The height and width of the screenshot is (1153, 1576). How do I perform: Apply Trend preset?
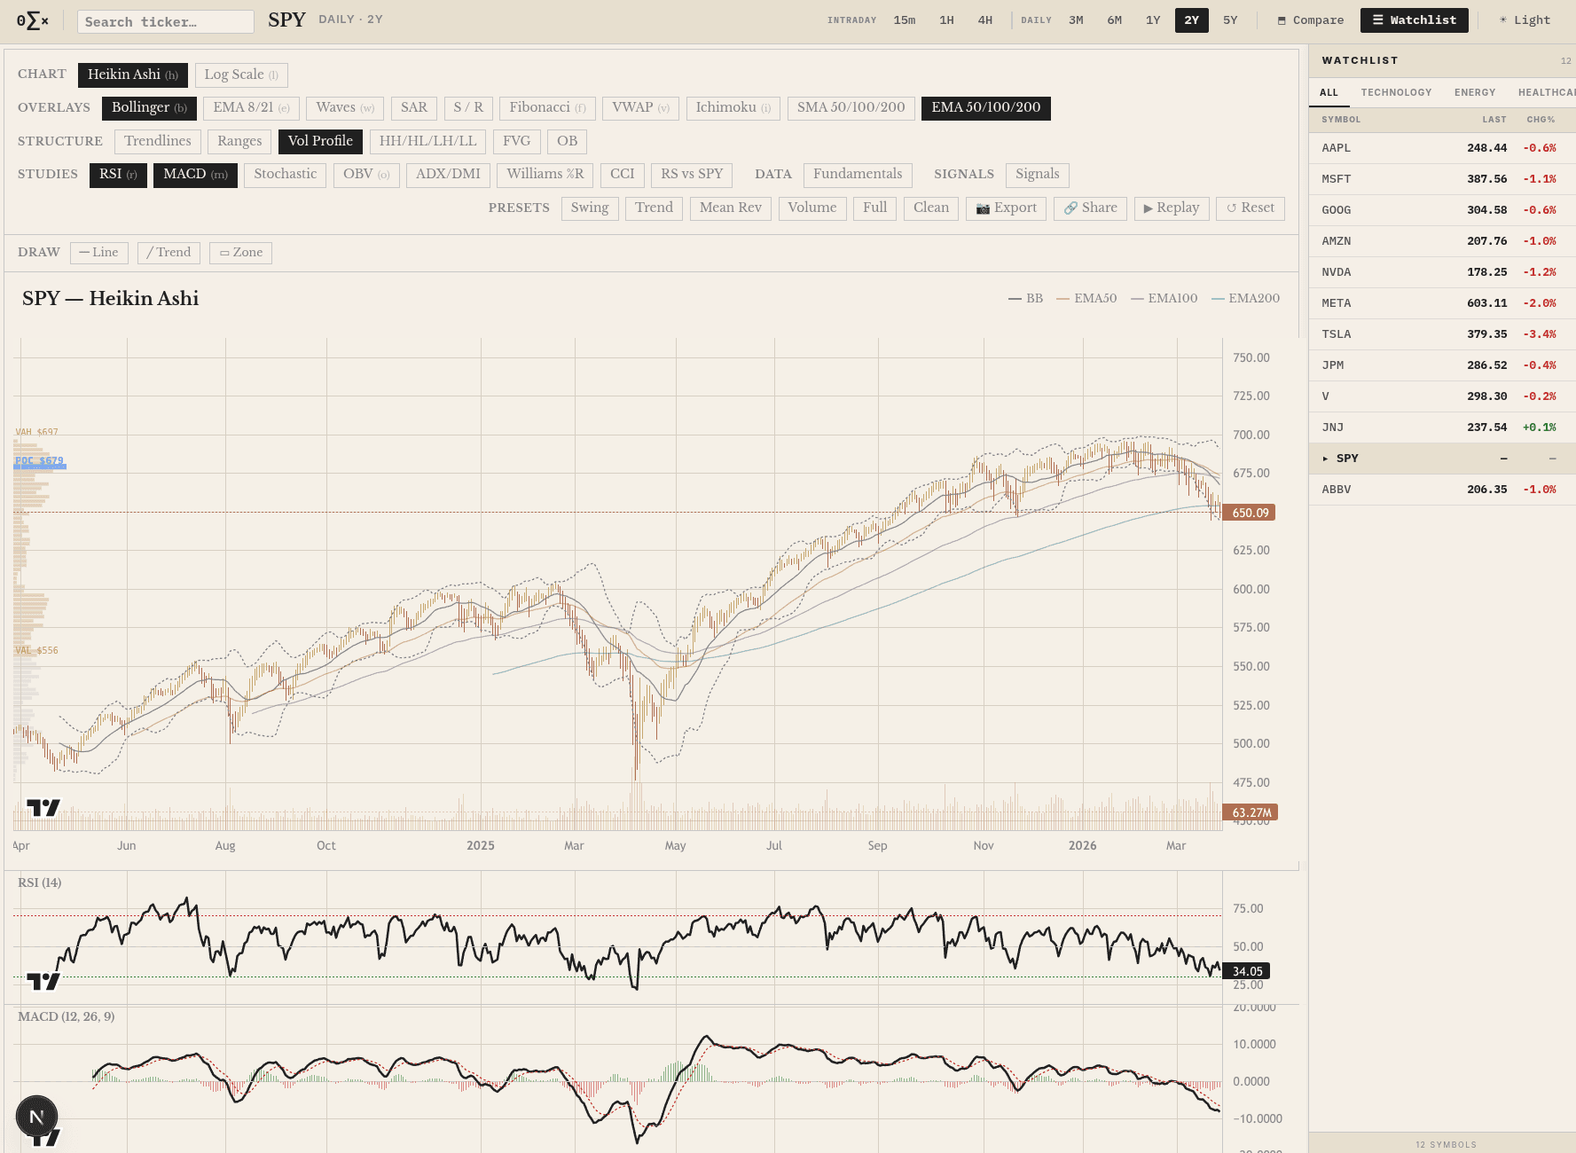(654, 208)
